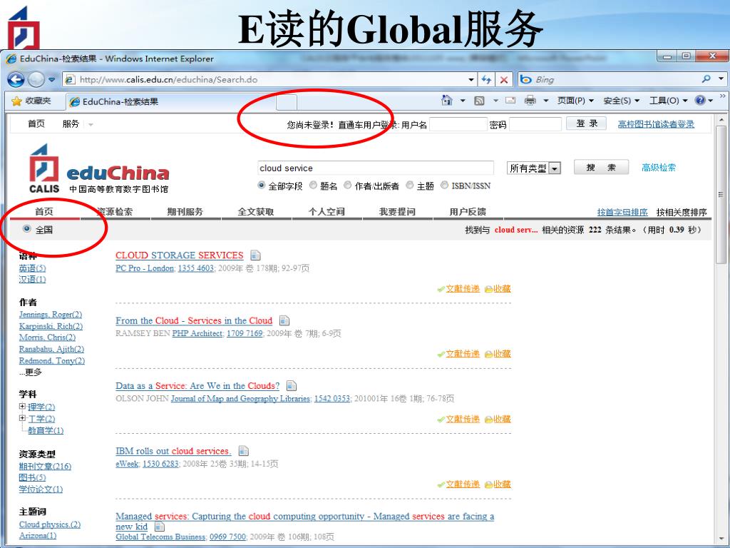Click the CALIS eduChina logo
This screenshot has height=548, width=730.
coord(98,169)
